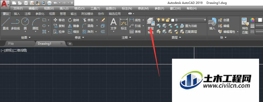Screen dimensions: 263x102
Task: Expand the 注释 panel flyout
Action: click(127, 38)
